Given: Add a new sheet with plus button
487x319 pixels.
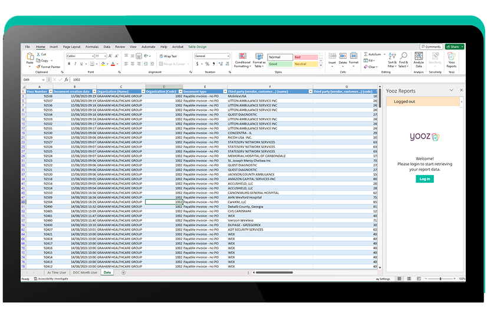Looking at the screenshot, I should (123, 273).
